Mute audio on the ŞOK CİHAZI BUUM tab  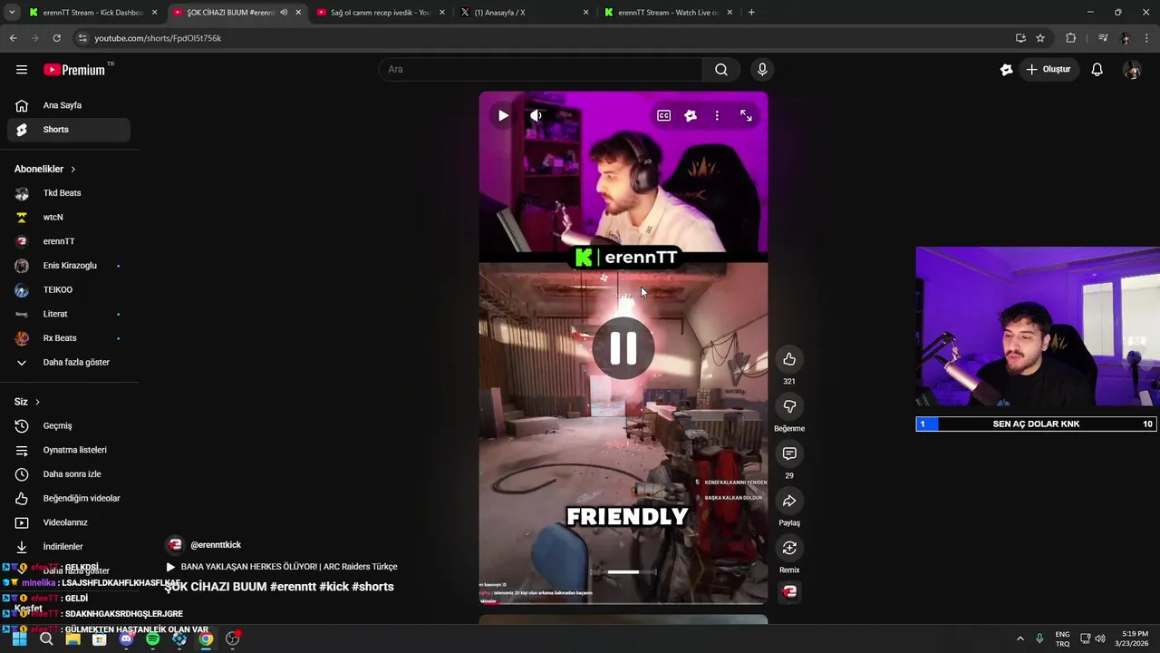(284, 13)
